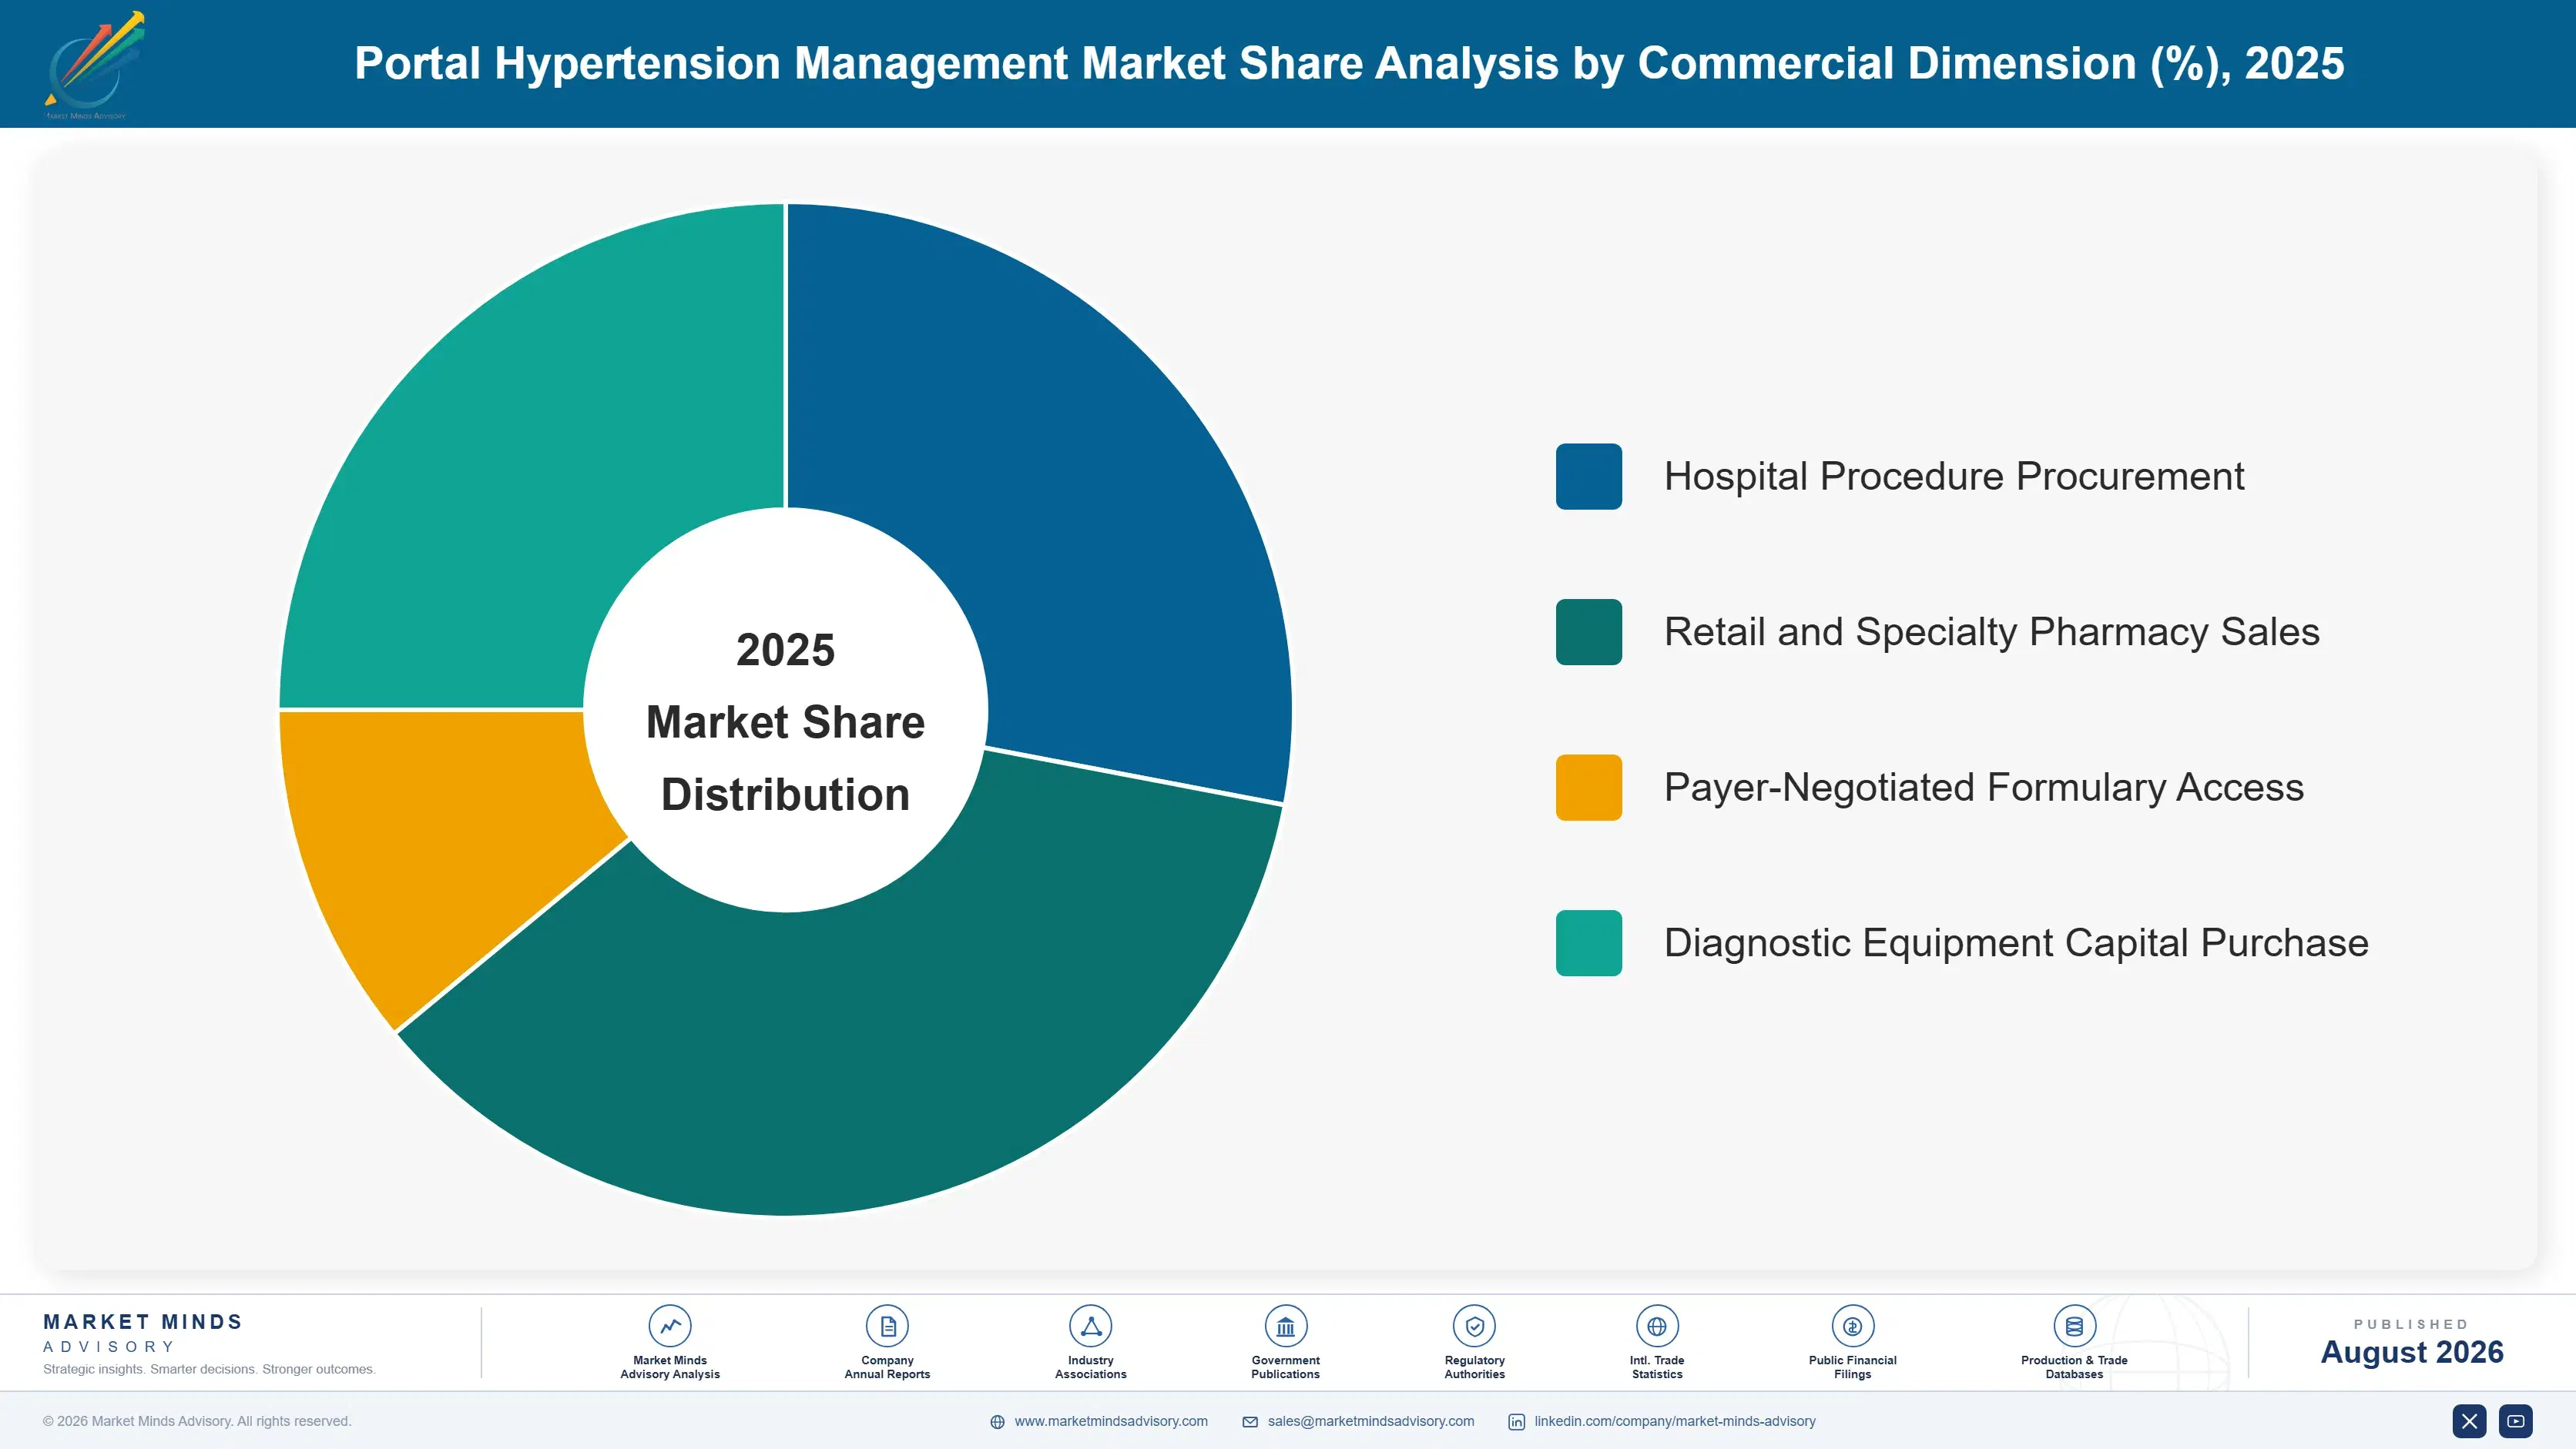Click the chart title heading text
Image resolution: width=2576 pixels, height=1449 pixels.
(x=1349, y=64)
